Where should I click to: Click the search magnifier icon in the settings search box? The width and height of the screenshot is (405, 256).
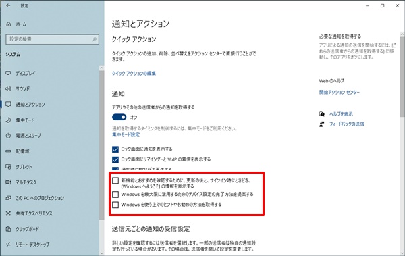(x=94, y=39)
